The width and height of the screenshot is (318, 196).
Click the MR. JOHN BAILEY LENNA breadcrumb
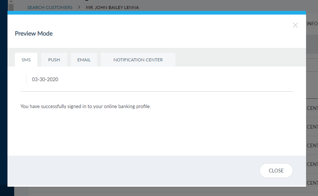click(x=112, y=7)
